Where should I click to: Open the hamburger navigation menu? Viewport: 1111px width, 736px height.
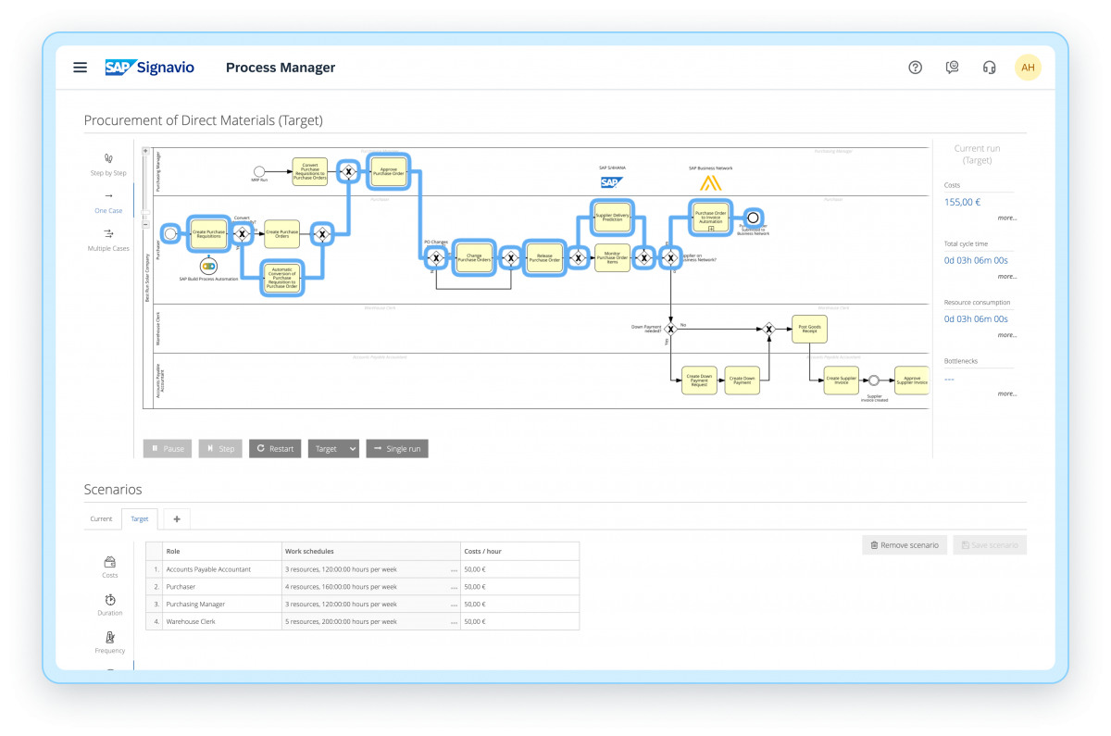coord(80,67)
